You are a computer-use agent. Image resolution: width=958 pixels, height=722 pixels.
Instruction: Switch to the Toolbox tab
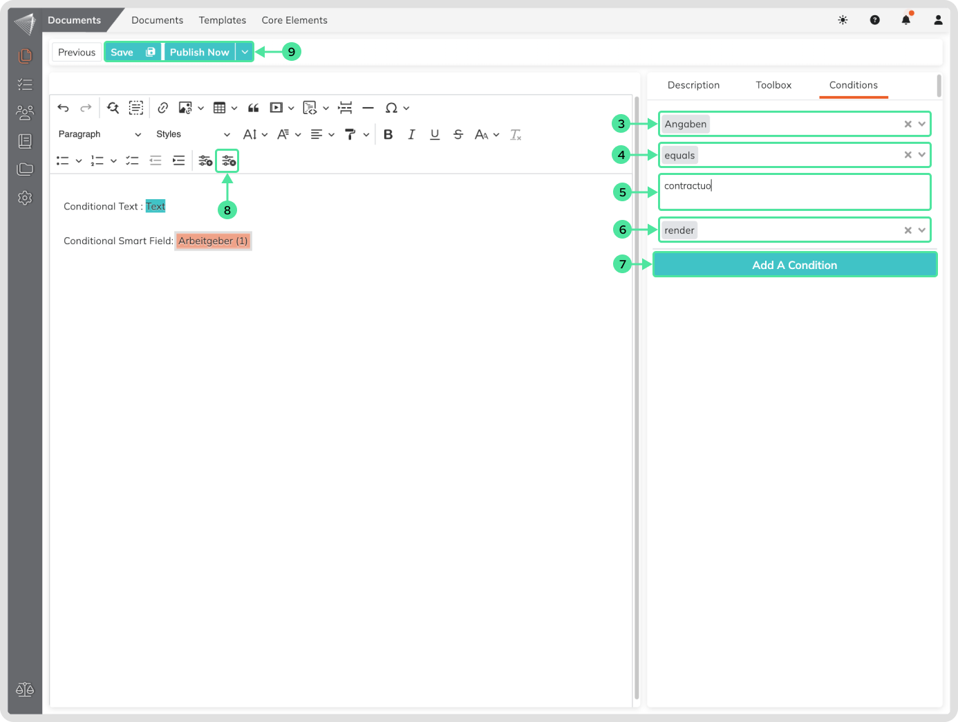(x=773, y=85)
